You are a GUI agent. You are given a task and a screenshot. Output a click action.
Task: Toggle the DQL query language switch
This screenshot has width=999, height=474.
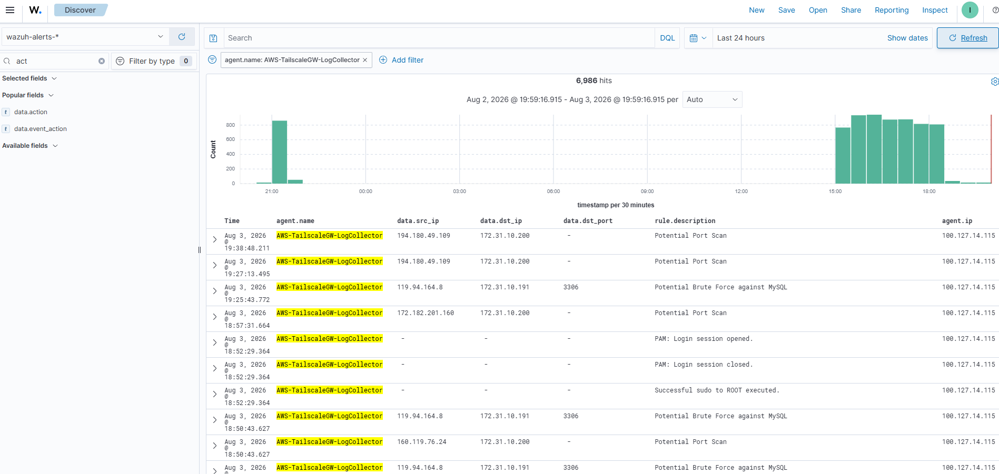[x=667, y=38]
